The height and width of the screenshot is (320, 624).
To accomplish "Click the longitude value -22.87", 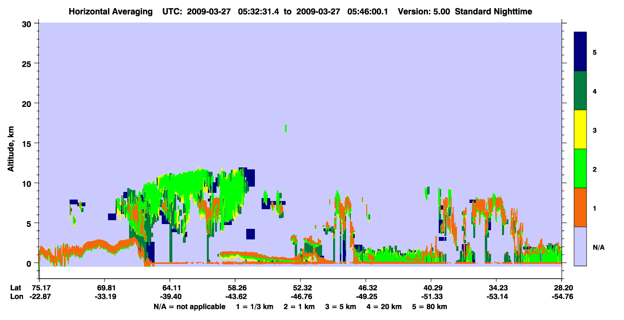I will [x=39, y=296].
